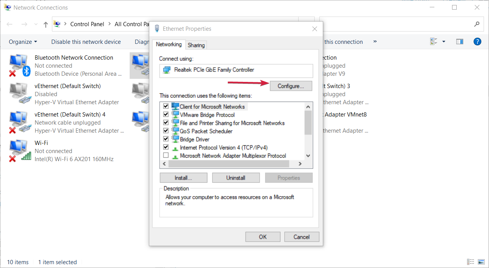Viewport: 489px width, 268px height.
Task: Toggle the preview pane icon
Action: [x=459, y=42]
